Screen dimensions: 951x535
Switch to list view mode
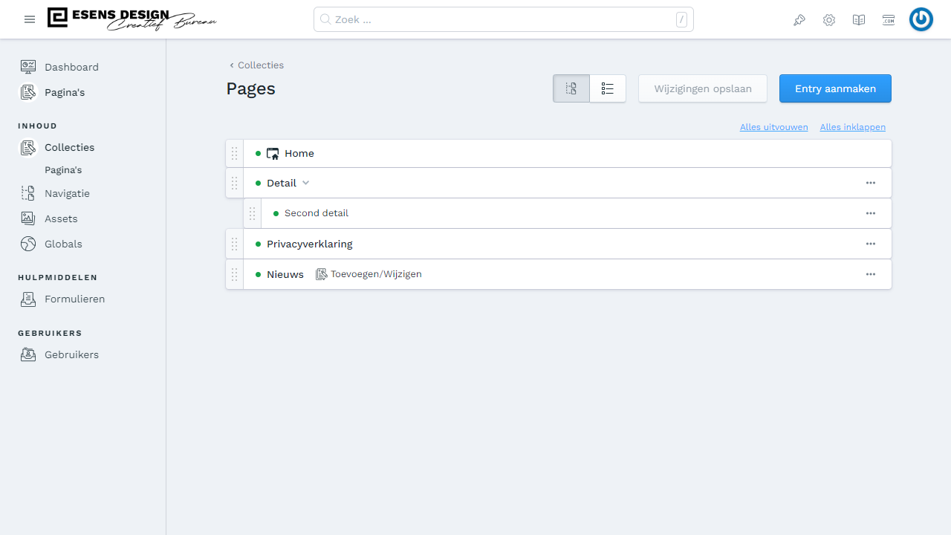[608, 88]
